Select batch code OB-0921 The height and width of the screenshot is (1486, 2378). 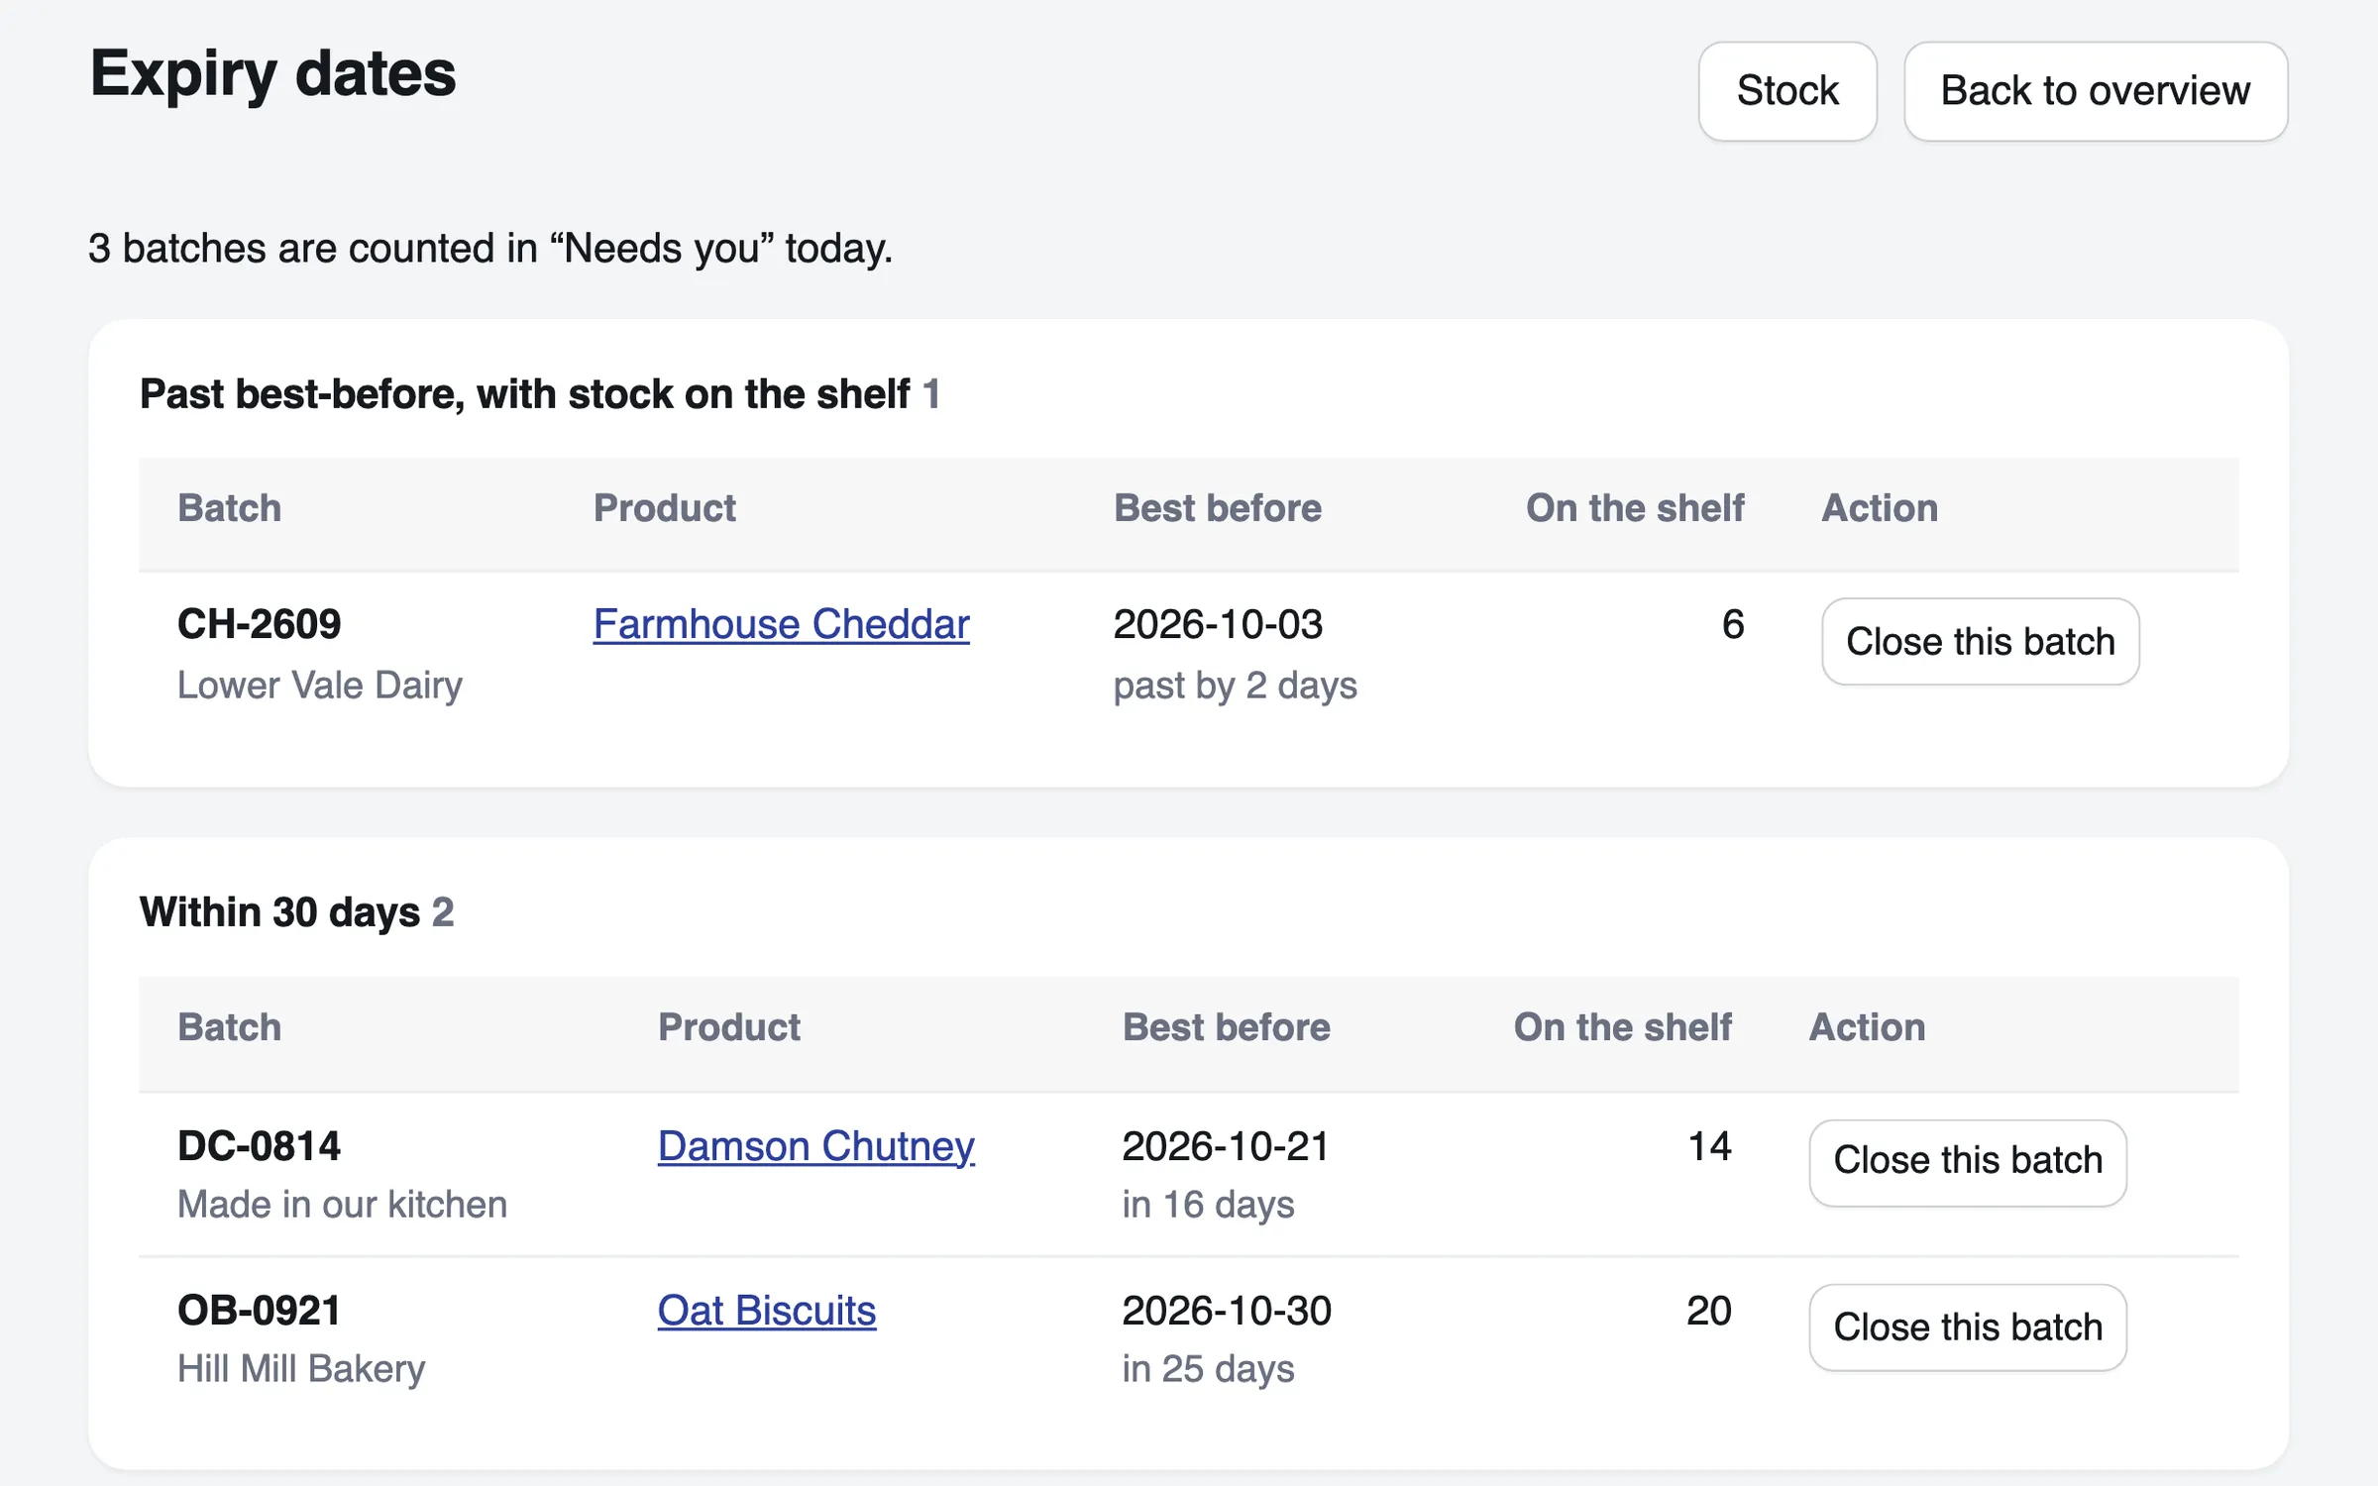click(259, 1311)
